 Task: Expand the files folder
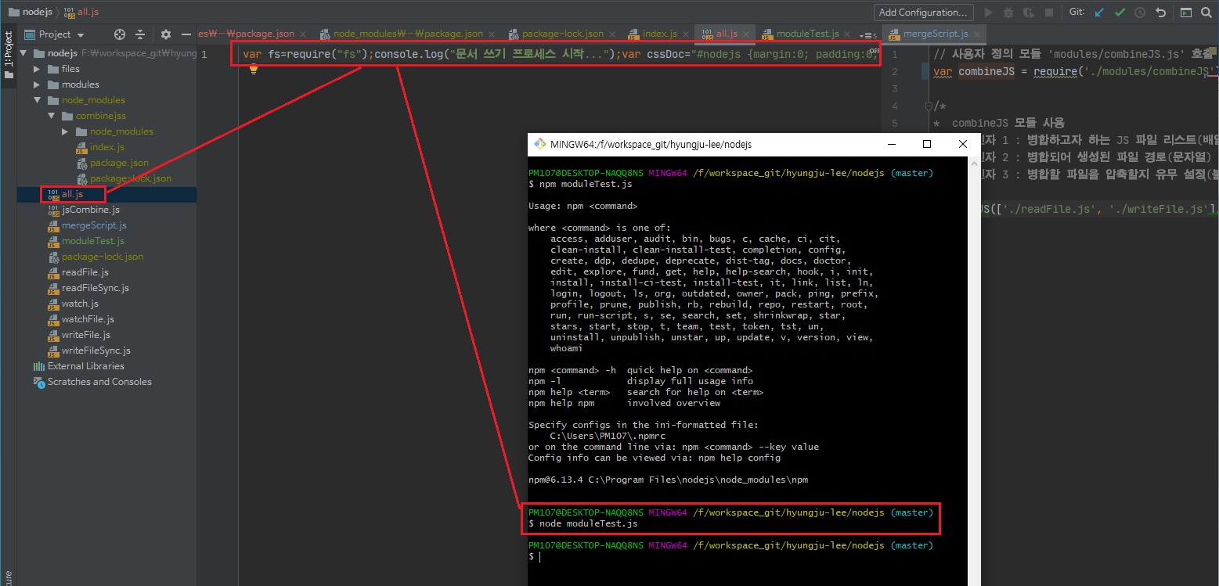[x=37, y=69]
